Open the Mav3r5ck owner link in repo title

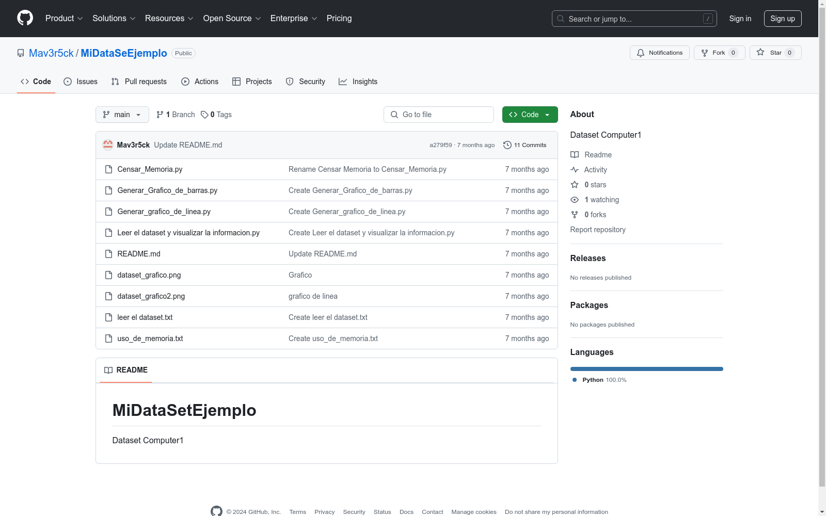point(51,53)
